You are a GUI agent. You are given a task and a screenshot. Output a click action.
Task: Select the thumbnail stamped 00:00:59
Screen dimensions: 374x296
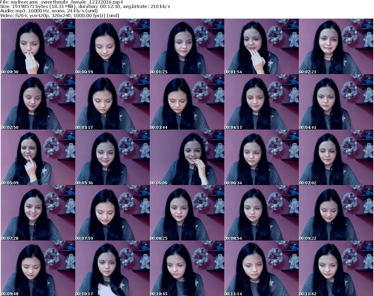112,46
